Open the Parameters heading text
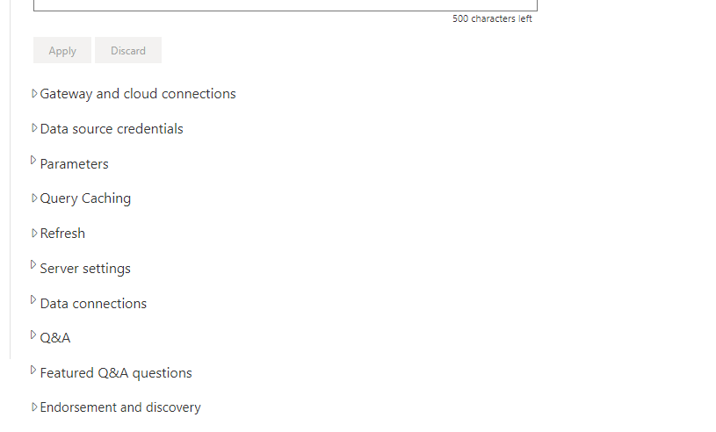Image resolution: width=716 pixels, height=432 pixels. tap(75, 164)
